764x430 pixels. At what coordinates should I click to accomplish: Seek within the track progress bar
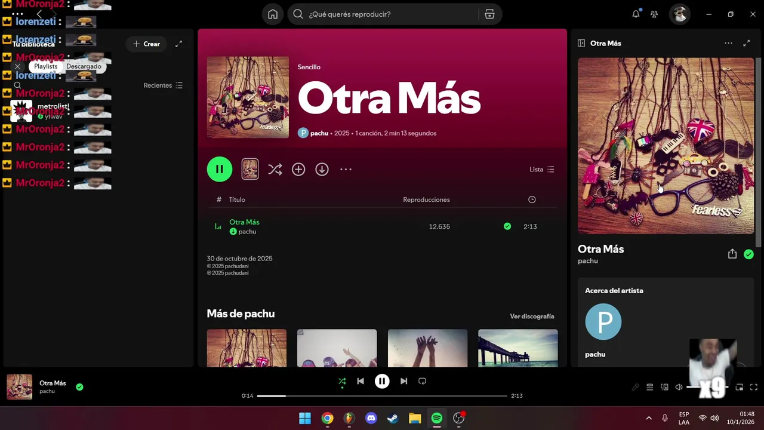click(382, 396)
